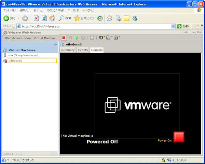Viewport: 205px width, 164px height.
Task: Open the お気に入り(A) menu
Action: [x=56, y=10]
